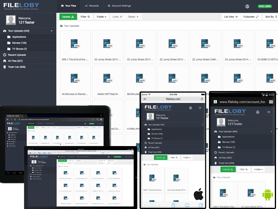The width and height of the screenshot is (278, 209).
Task: Open the Folder dropdown on the iPhone
Action: click(187, 158)
